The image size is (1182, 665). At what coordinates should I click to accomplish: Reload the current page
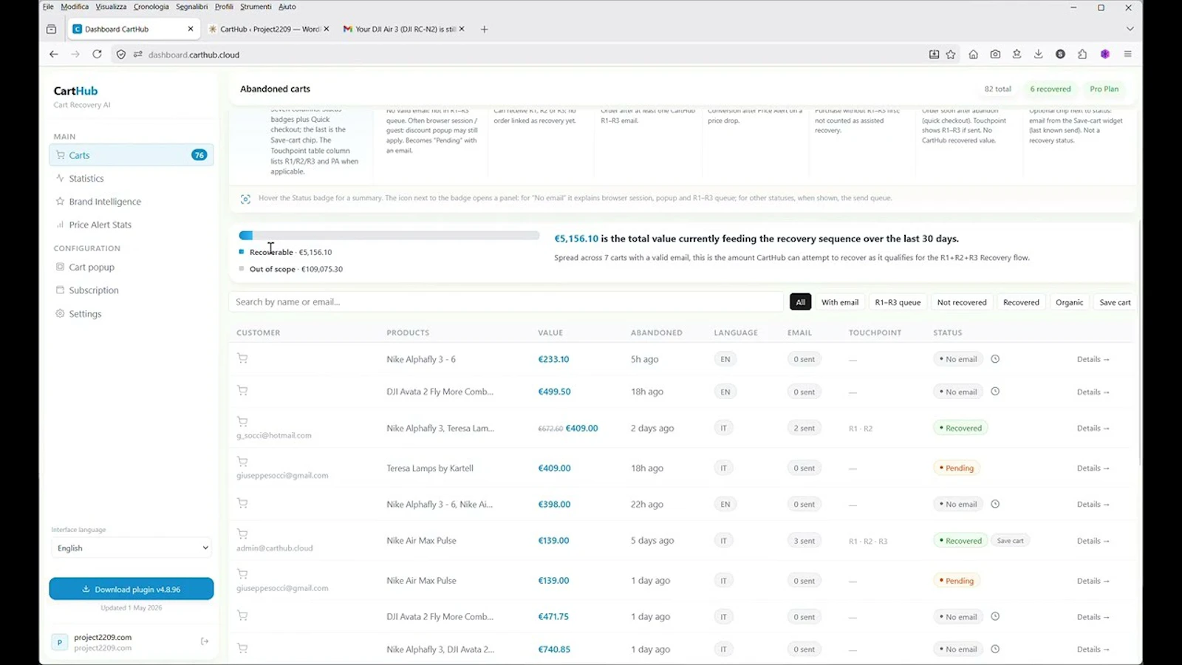97,54
